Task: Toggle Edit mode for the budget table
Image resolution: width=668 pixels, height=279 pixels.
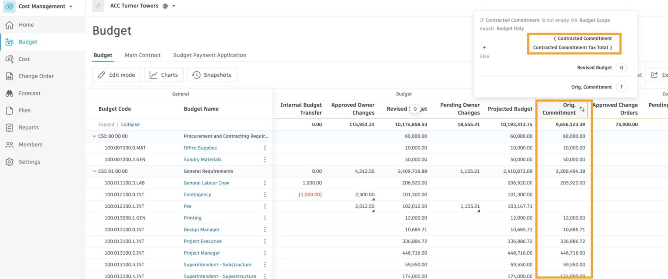Action: (116, 75)
